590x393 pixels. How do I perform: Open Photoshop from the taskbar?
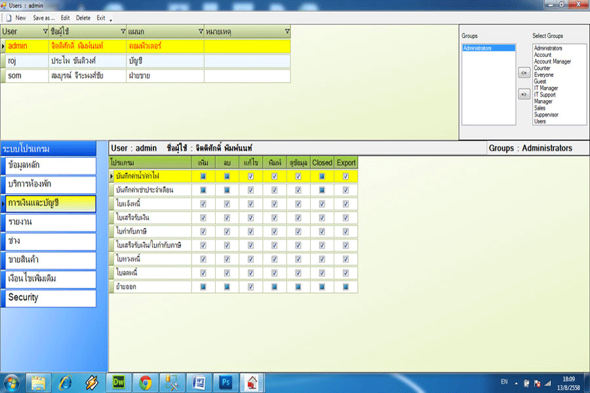click(225, 381)
